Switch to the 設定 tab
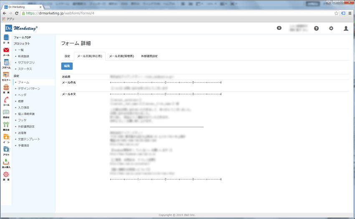 point(67,56)
